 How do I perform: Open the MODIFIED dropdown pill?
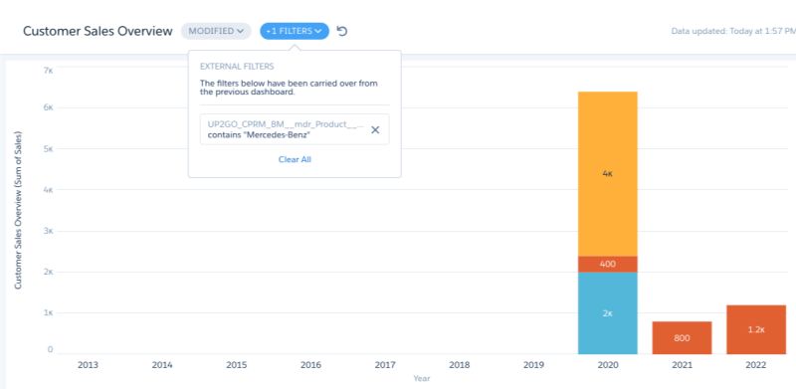[216, 31]
